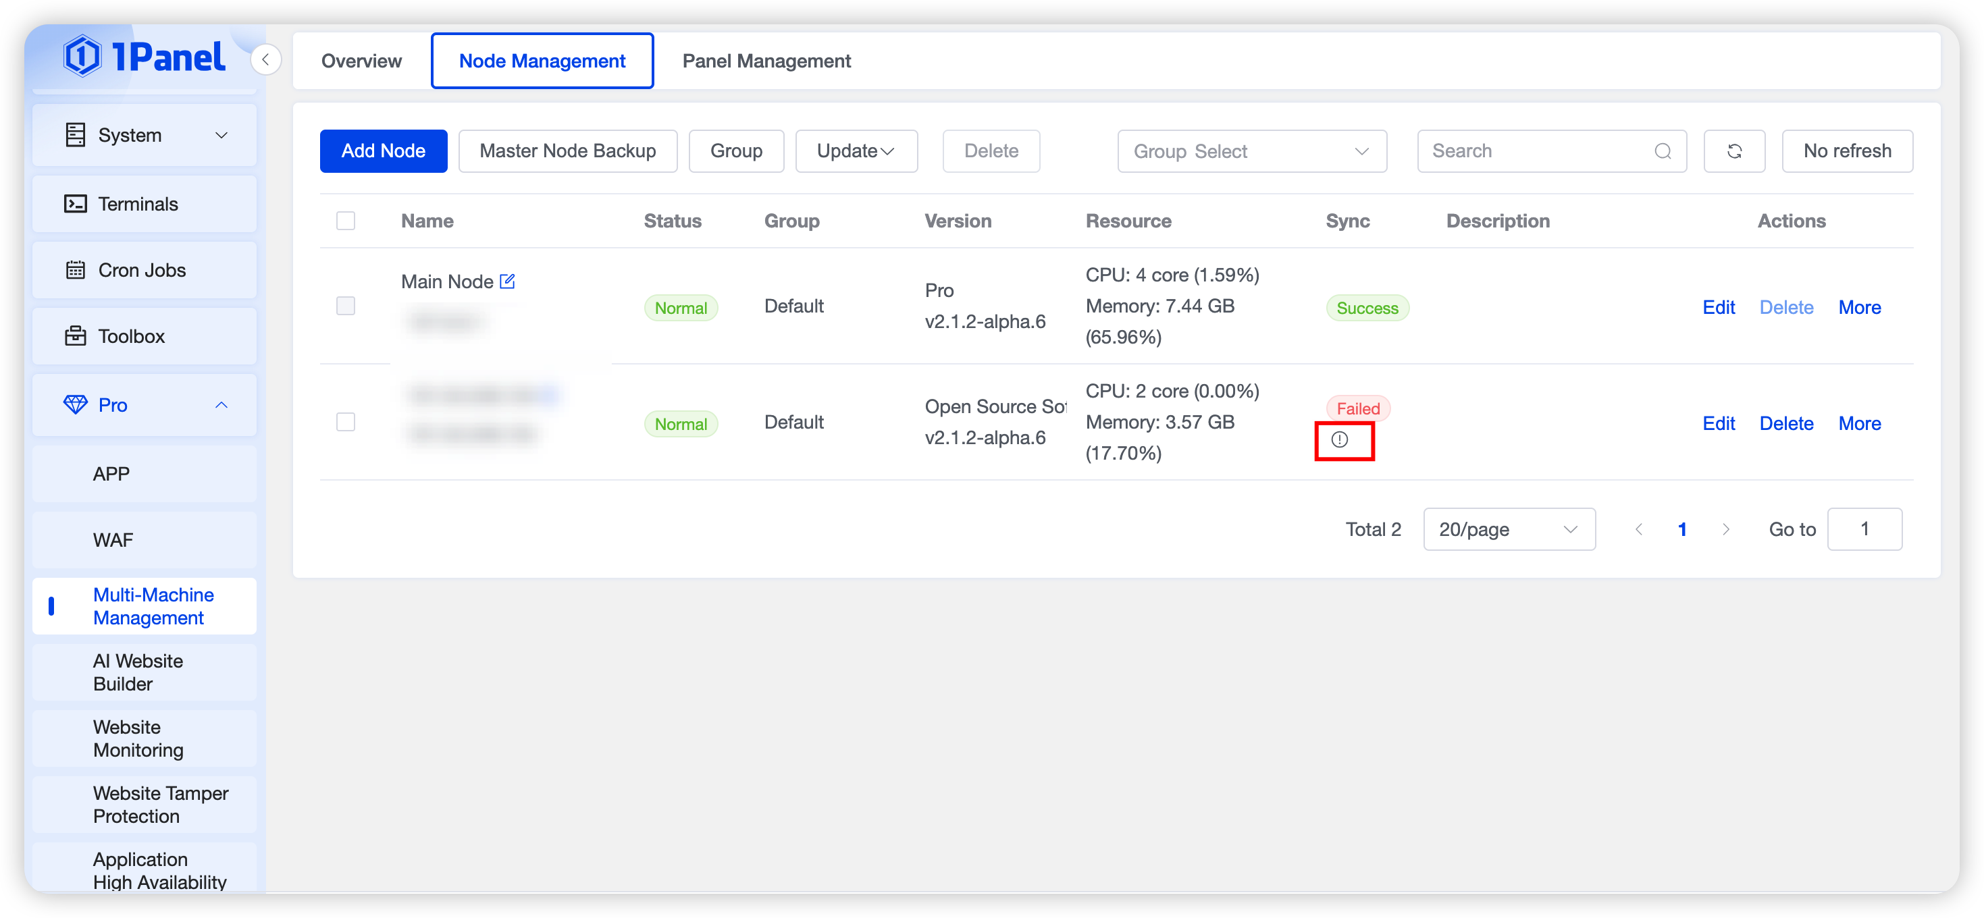Expand the Update dropdown button
The image size is (1984, 918).
[856, 151]
